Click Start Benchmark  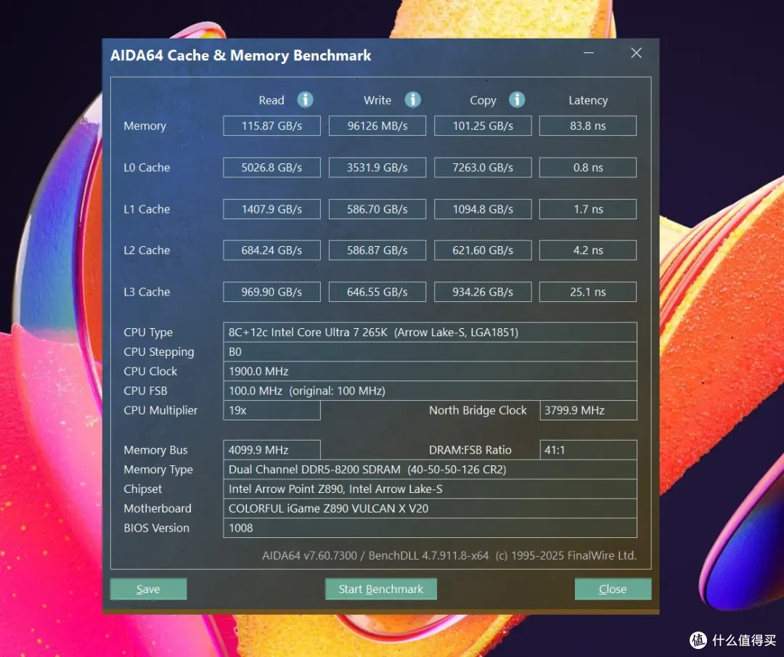pyautogui.click(x=381, y=589)
